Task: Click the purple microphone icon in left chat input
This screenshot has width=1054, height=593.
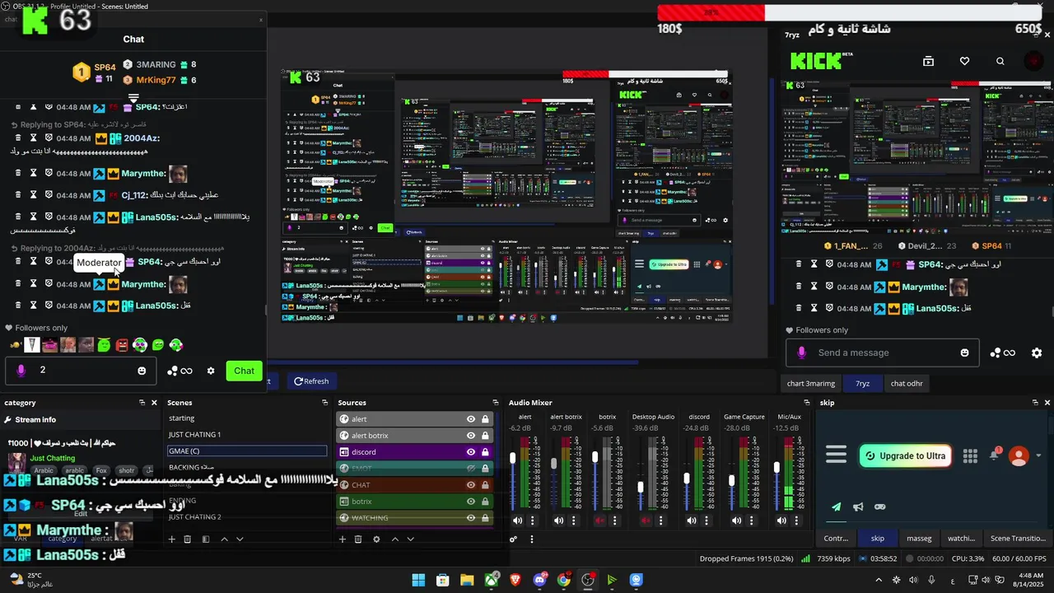Action: click(21, 371)
